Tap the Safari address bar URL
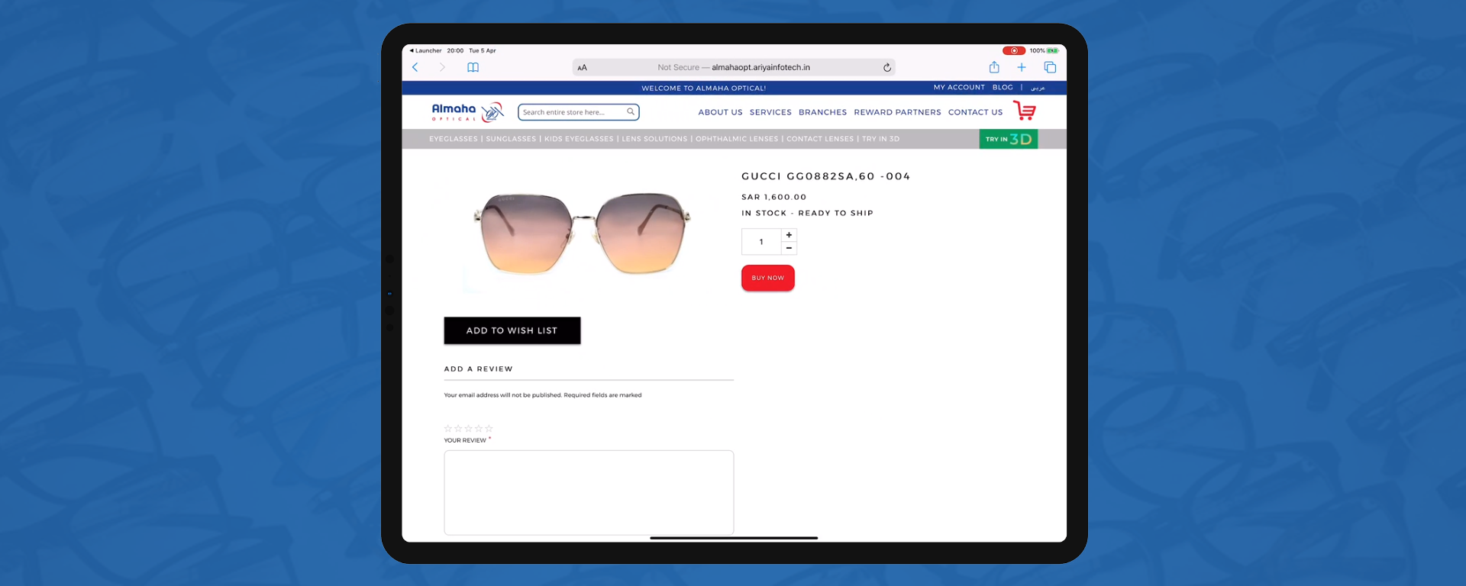Screen dimensions: 1466x586 point(734,67)
